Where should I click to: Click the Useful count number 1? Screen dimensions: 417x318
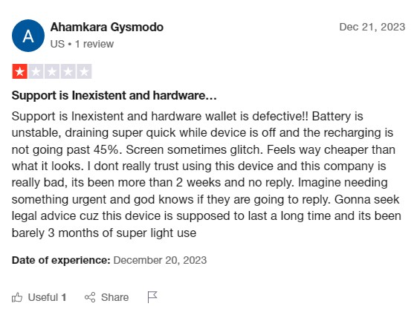point(64,297)
